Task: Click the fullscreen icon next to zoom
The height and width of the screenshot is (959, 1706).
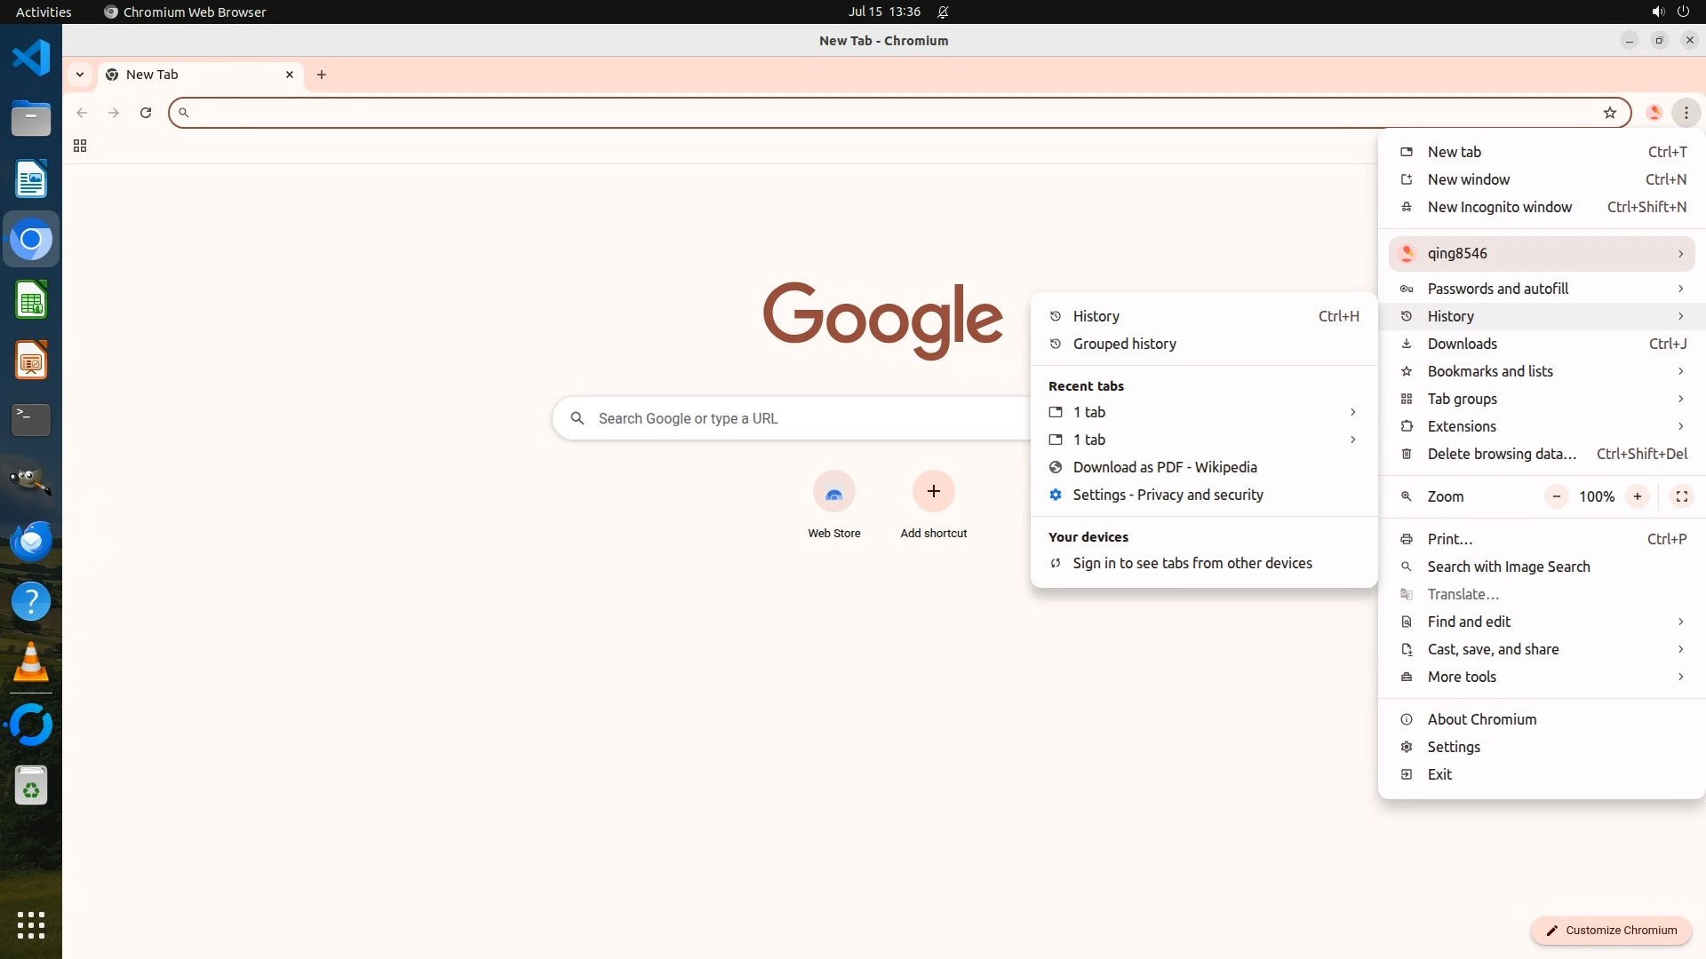Action: click(1681, 496)
